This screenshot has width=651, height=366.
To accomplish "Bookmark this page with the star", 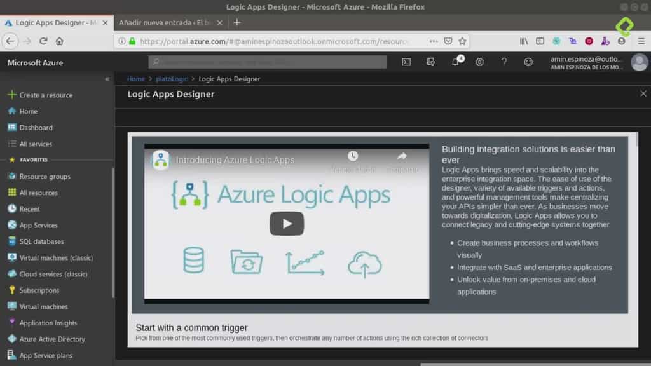I will pos(463,41).
